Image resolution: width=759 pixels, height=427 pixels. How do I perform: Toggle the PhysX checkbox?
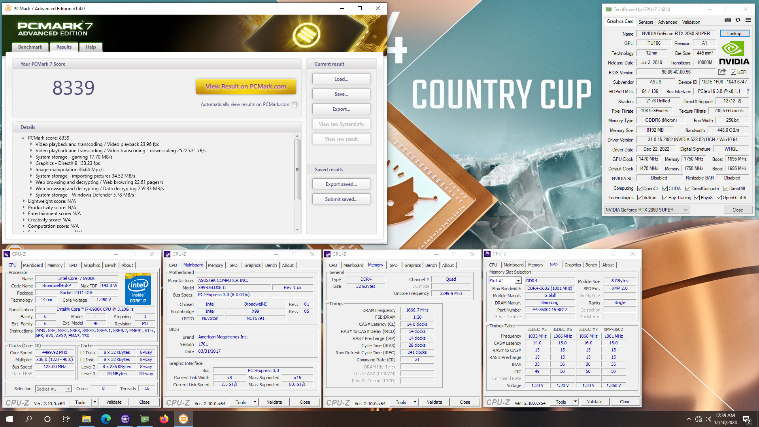tap(697, 198)
